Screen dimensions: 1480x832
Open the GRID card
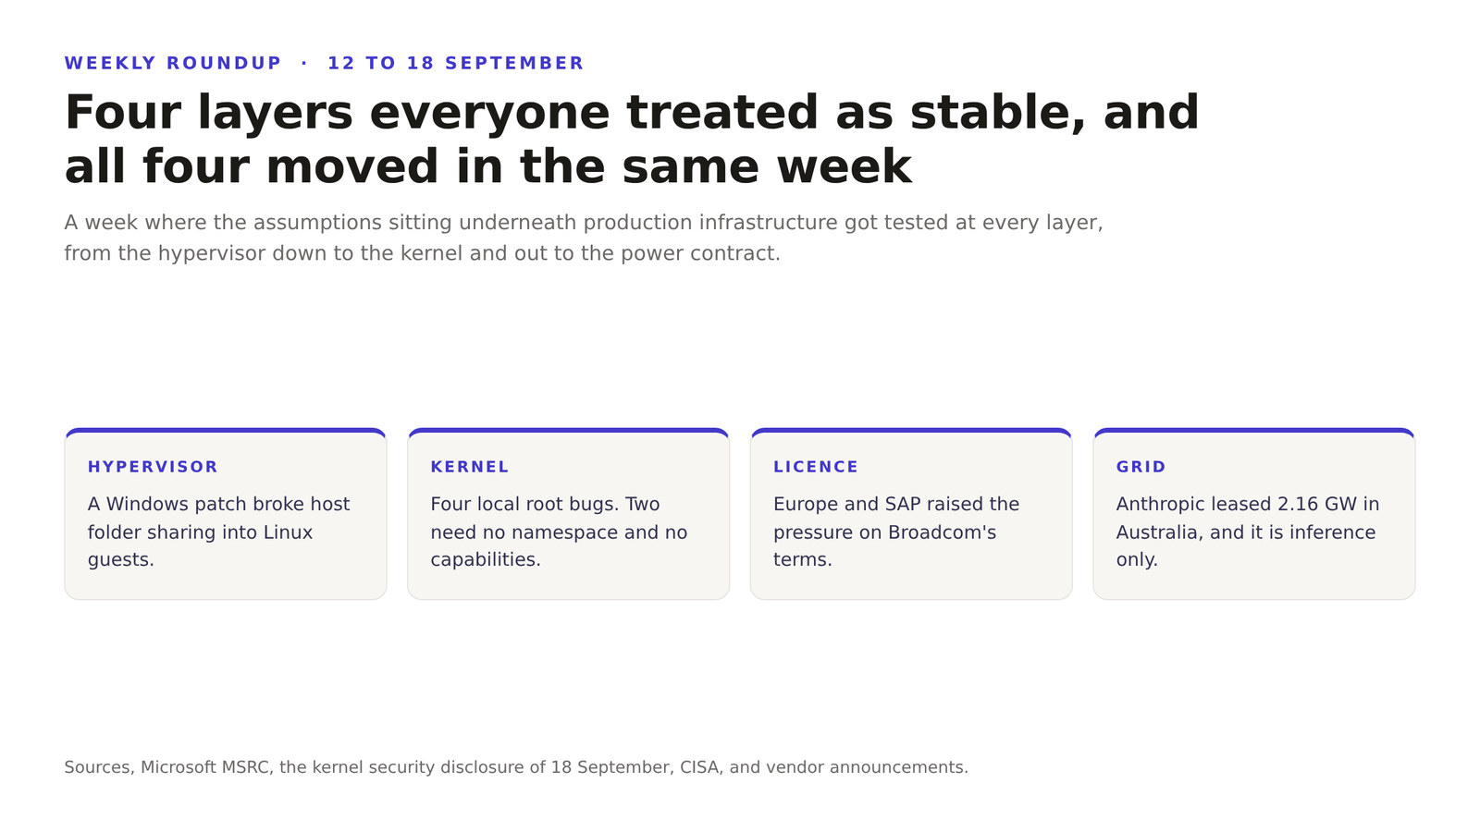pyautogui.click(x=1254, y=514)
